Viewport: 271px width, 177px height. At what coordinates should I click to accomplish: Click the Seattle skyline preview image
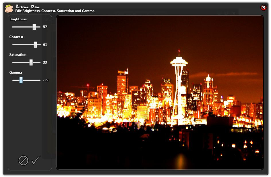click(x=160, y=92)
